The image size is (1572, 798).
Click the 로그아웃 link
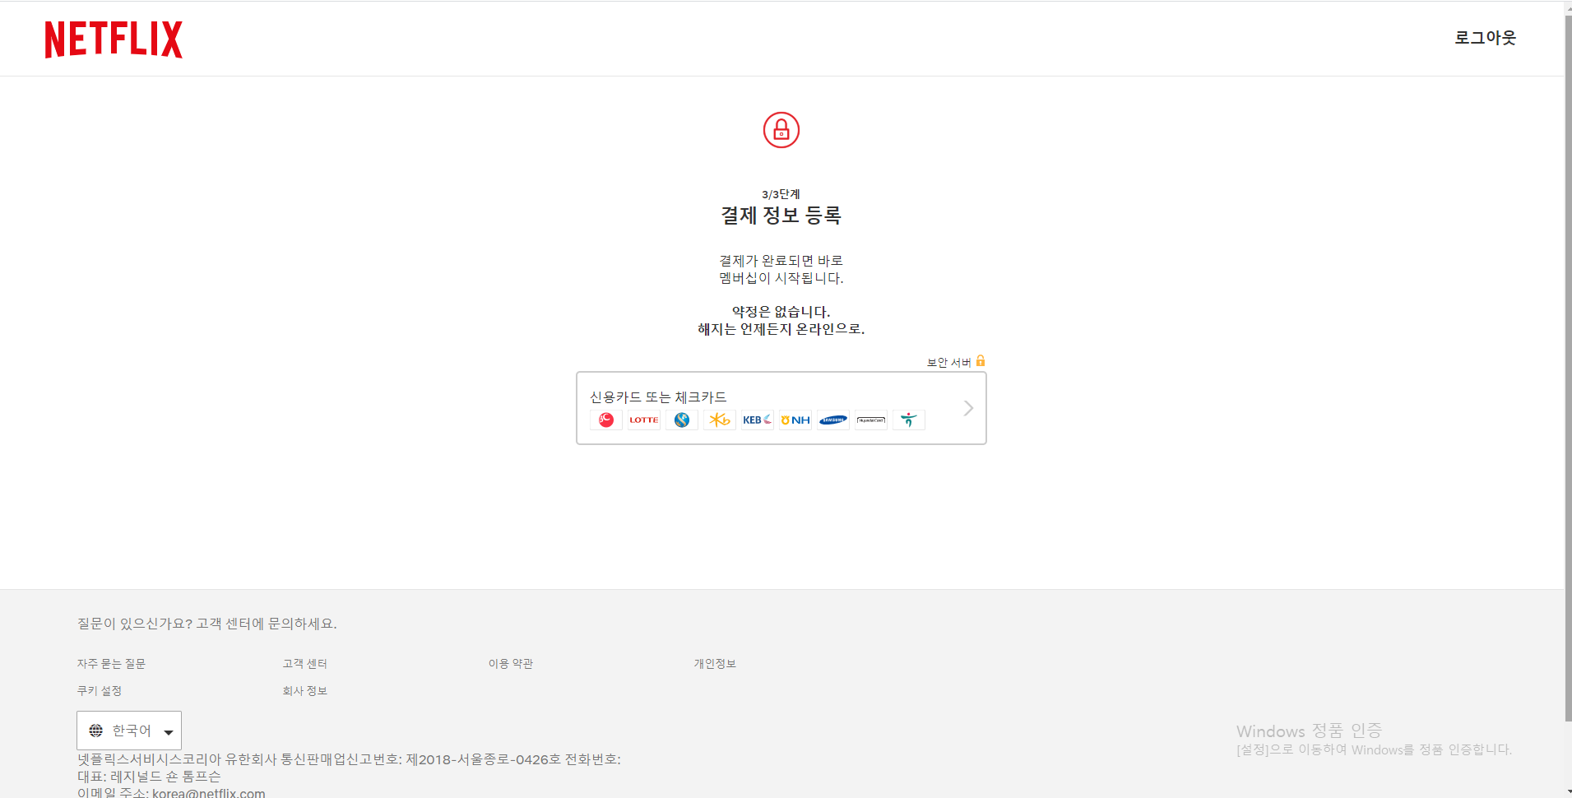[x=1485, y=38]
